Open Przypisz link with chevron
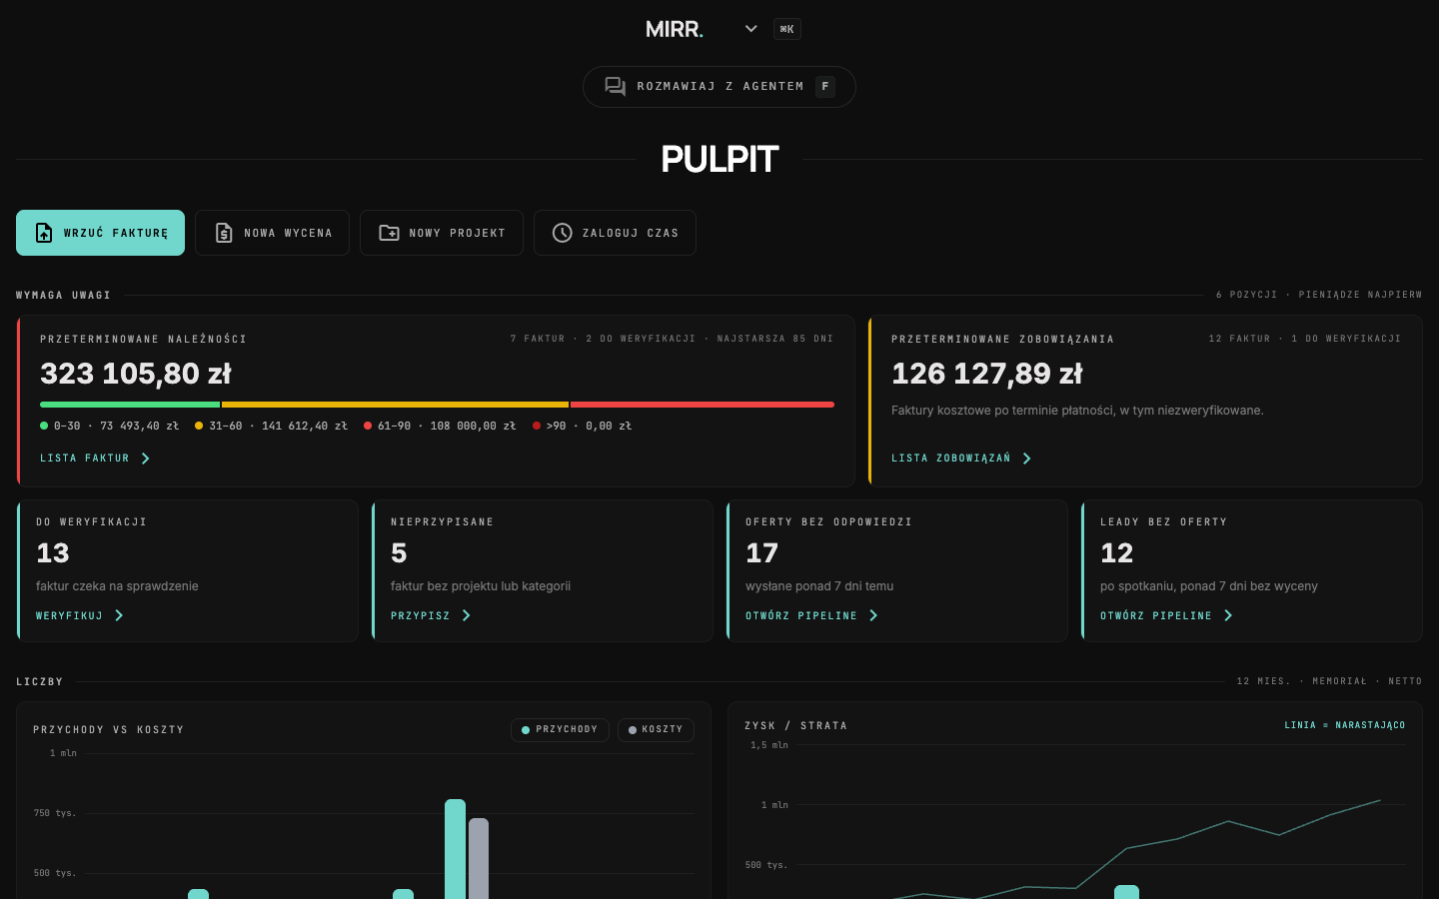The image size is (1439, 899). [x=431, y=616]
